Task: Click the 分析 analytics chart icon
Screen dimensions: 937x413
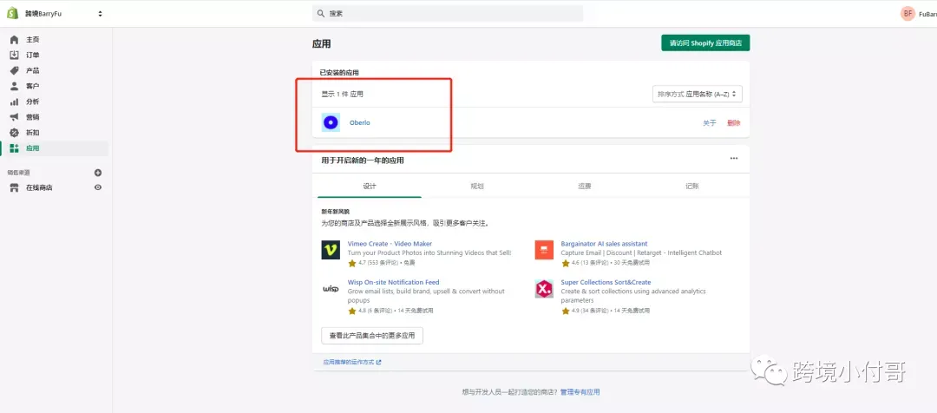Action: pos(15,102)
